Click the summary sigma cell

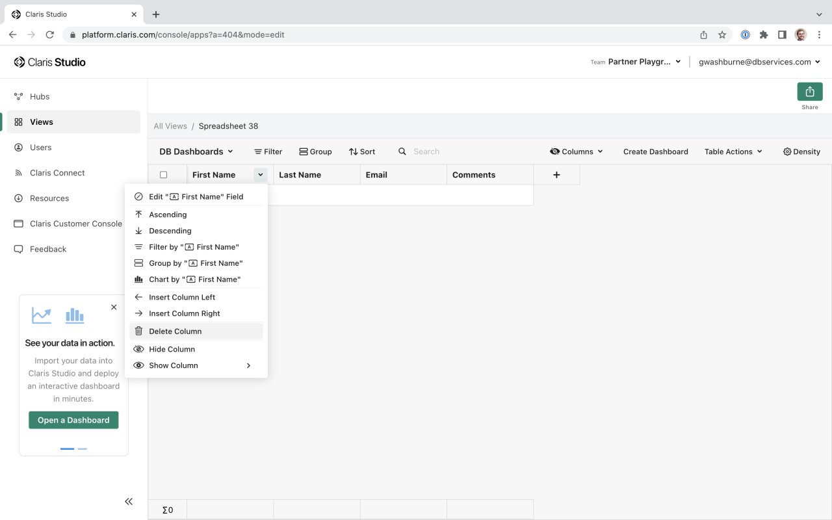pos(168,510)
